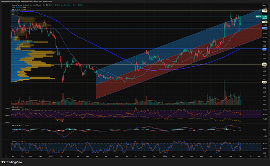The image size is (270, 166).
Task: Click the -600K left scale value
Action: tap(7, 123)
